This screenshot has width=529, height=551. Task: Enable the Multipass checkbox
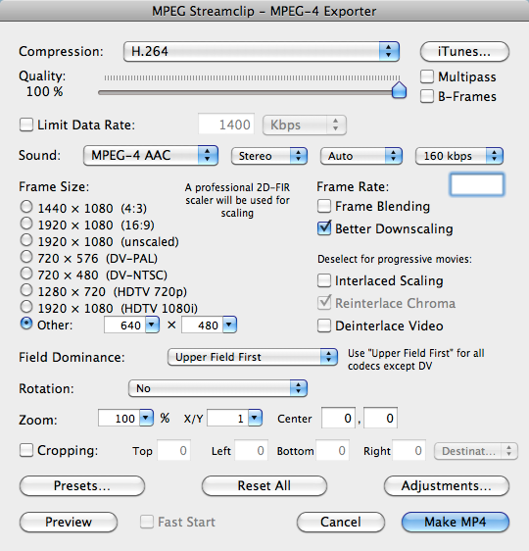(427, 76)
